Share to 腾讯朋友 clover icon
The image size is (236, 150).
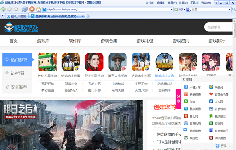(211, 116)
